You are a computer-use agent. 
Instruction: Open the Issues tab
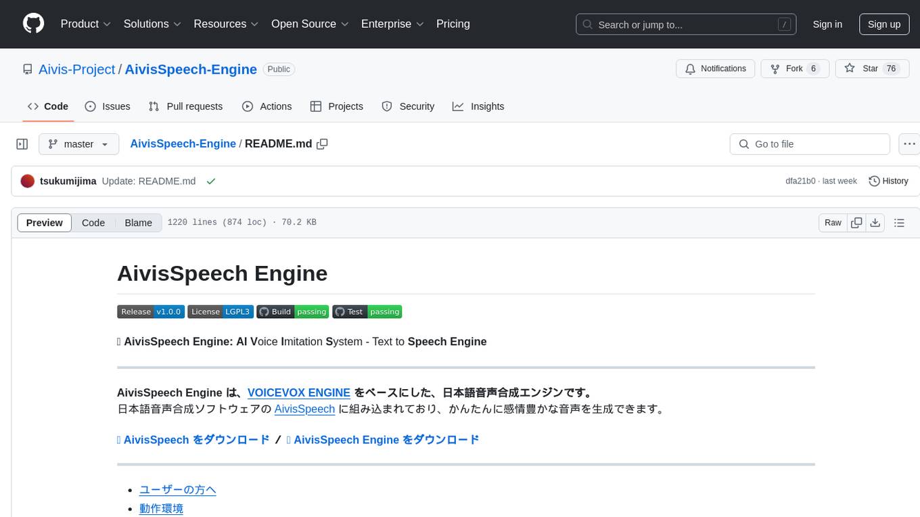click(x=108, y=106)
